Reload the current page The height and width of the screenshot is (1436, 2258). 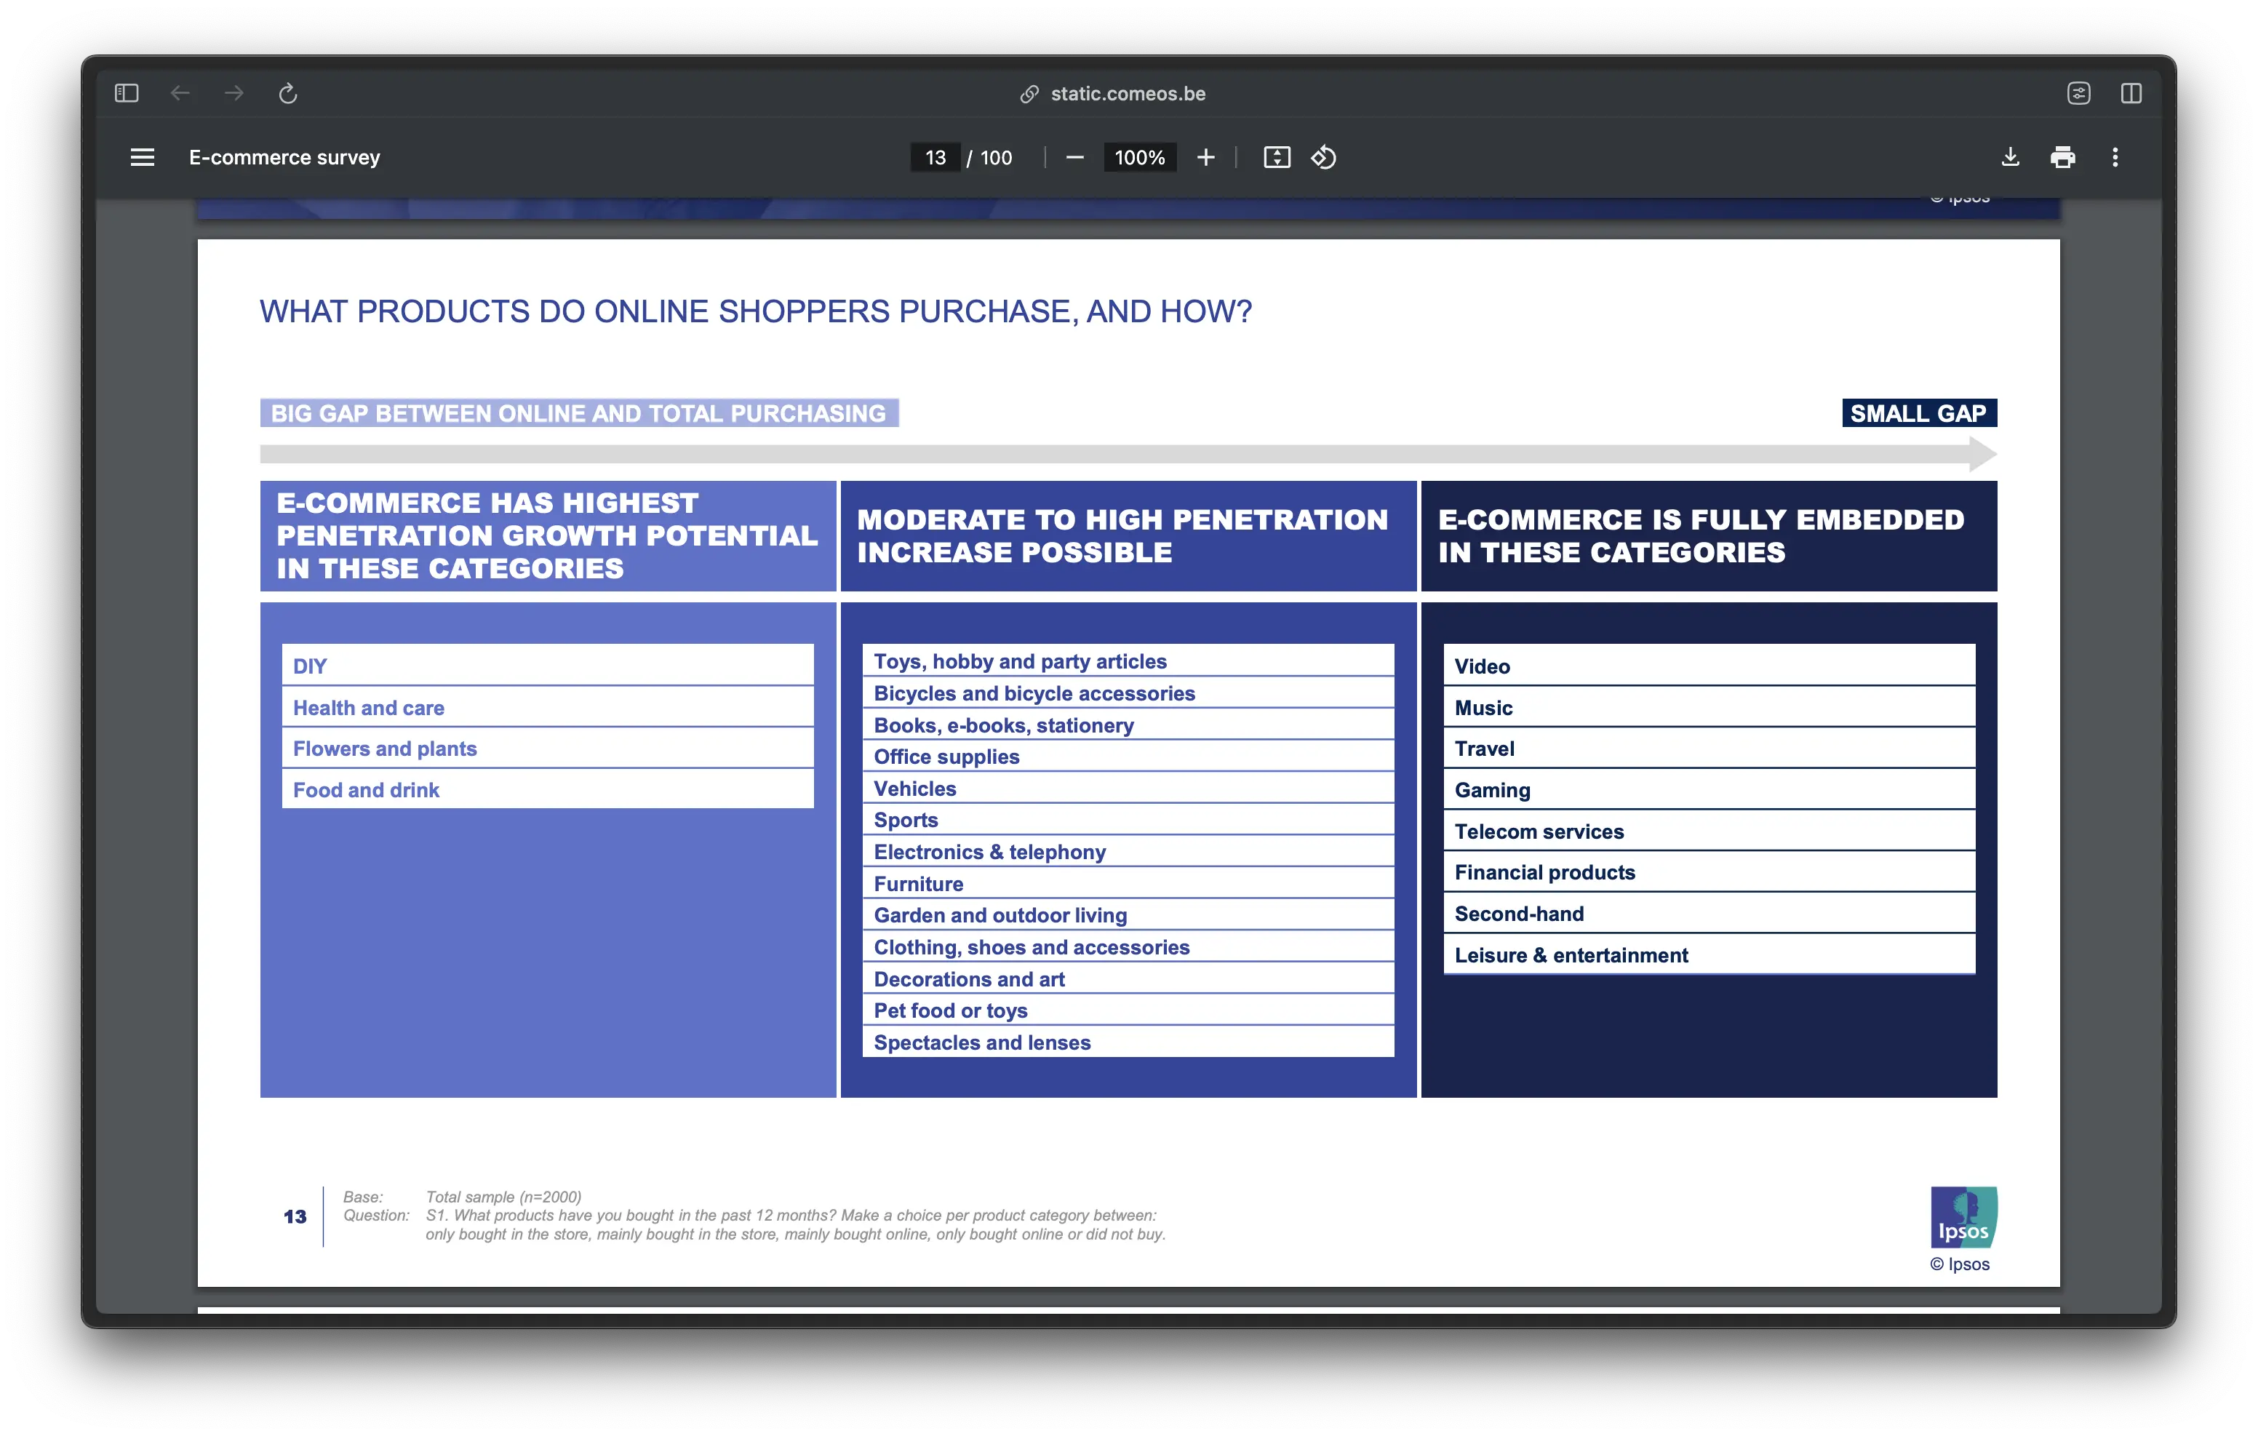288,93
